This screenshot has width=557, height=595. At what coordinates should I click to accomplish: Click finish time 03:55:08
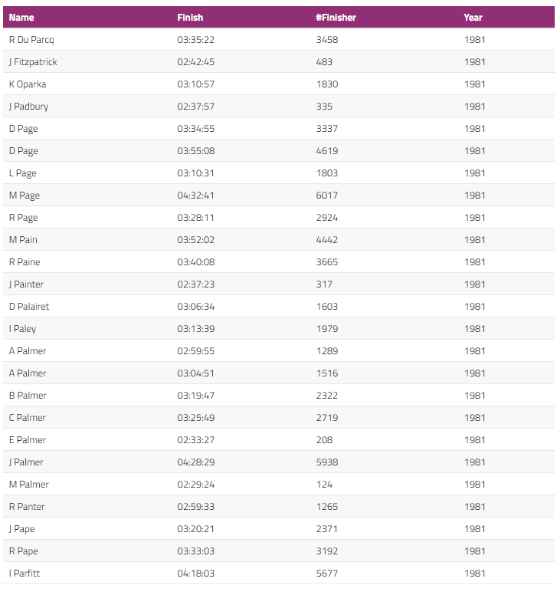[x=195, y=150]
